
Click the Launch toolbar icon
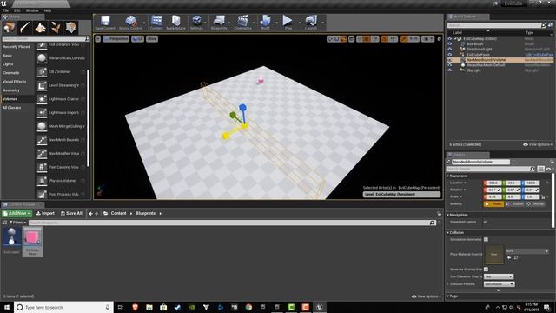[311, 23]
